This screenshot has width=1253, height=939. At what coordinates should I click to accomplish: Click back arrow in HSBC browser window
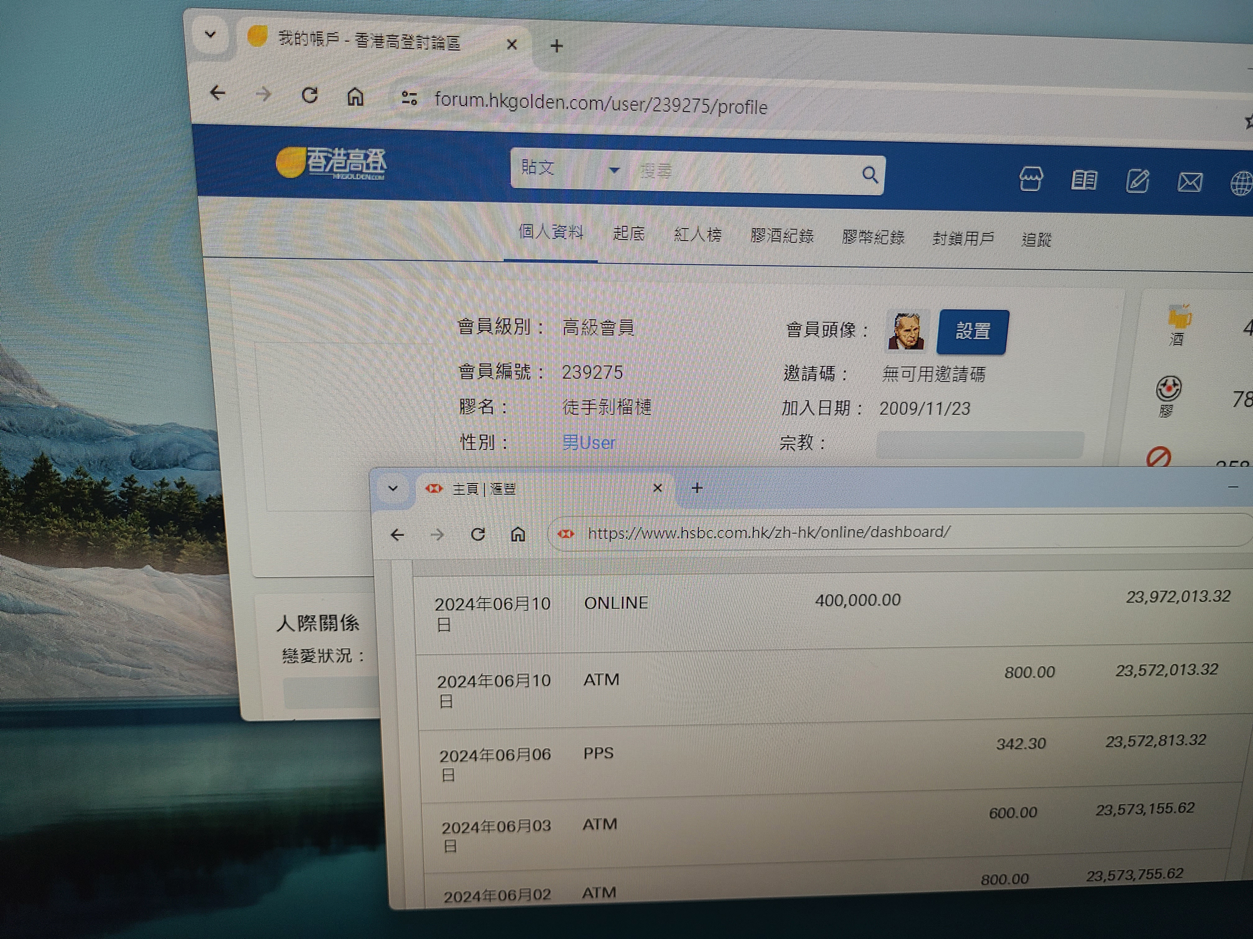[x=397, y=535]
